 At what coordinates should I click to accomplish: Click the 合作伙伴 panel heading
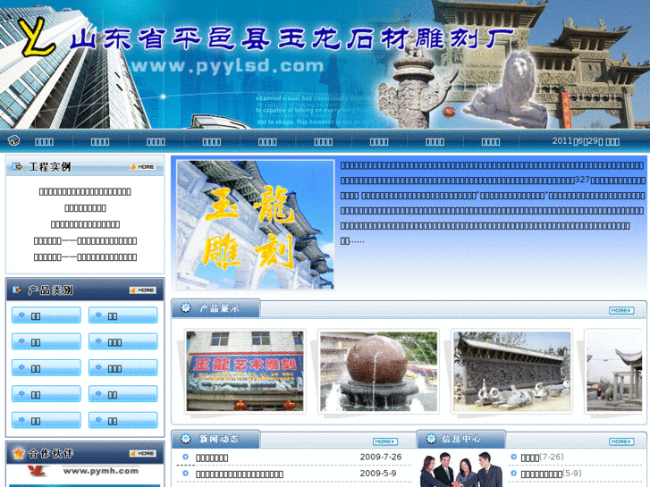tap(51, 453)
